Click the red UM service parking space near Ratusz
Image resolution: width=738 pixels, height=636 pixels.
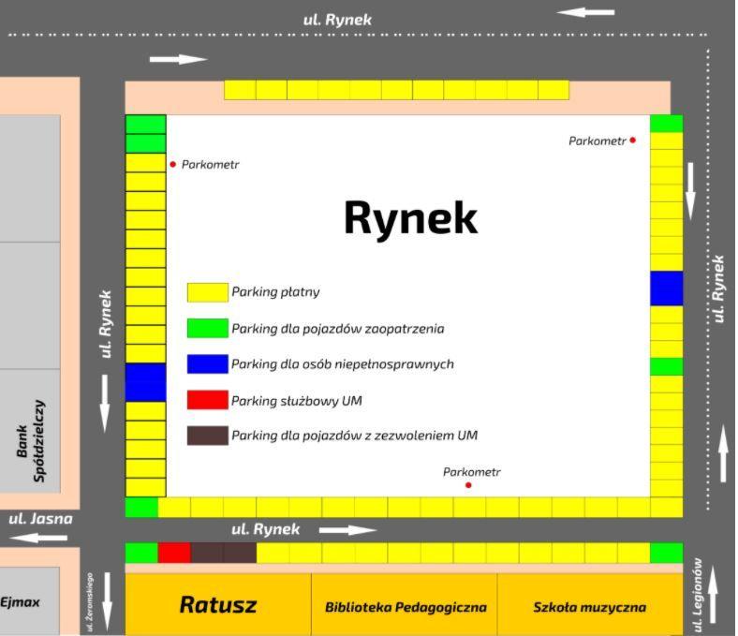coord(174,553)
